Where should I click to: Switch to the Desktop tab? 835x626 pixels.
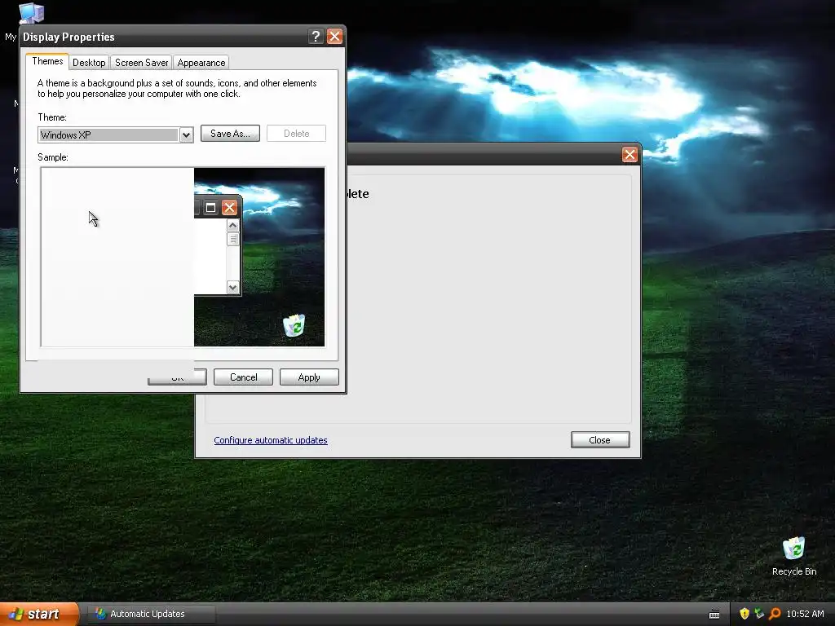[89, 63]
